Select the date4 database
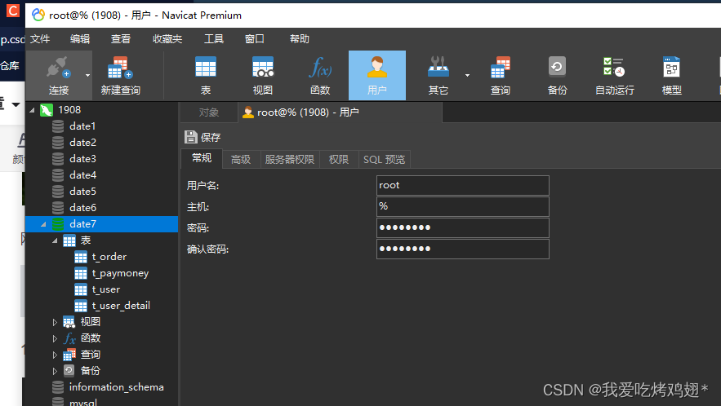 point(82,175)
